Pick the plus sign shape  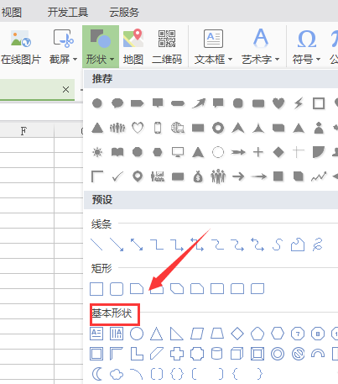(258, 152)
